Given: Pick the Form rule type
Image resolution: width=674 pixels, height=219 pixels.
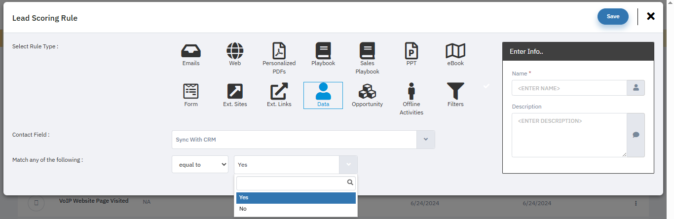Looking at the screenshot, I should click(191, 92).
